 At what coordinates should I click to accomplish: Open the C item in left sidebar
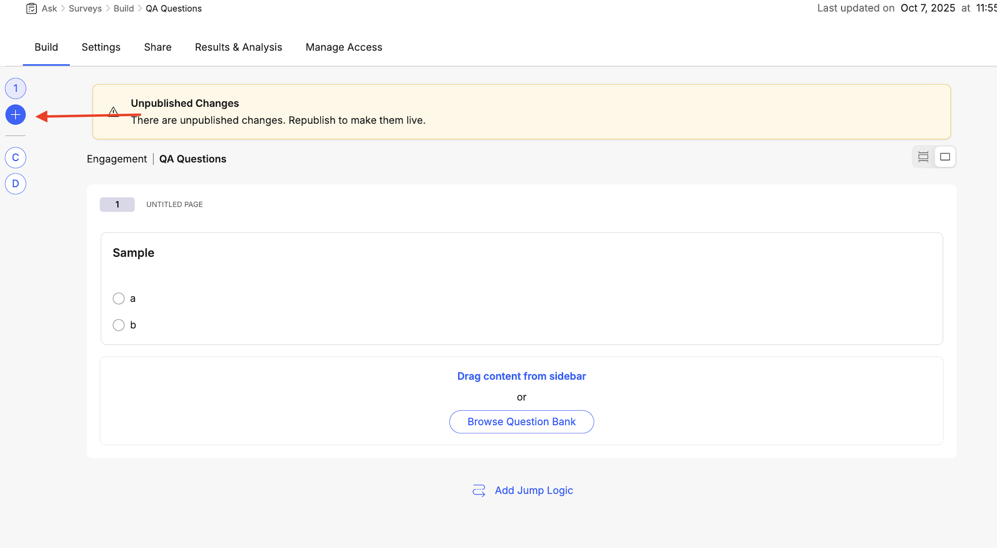point(16,158)
